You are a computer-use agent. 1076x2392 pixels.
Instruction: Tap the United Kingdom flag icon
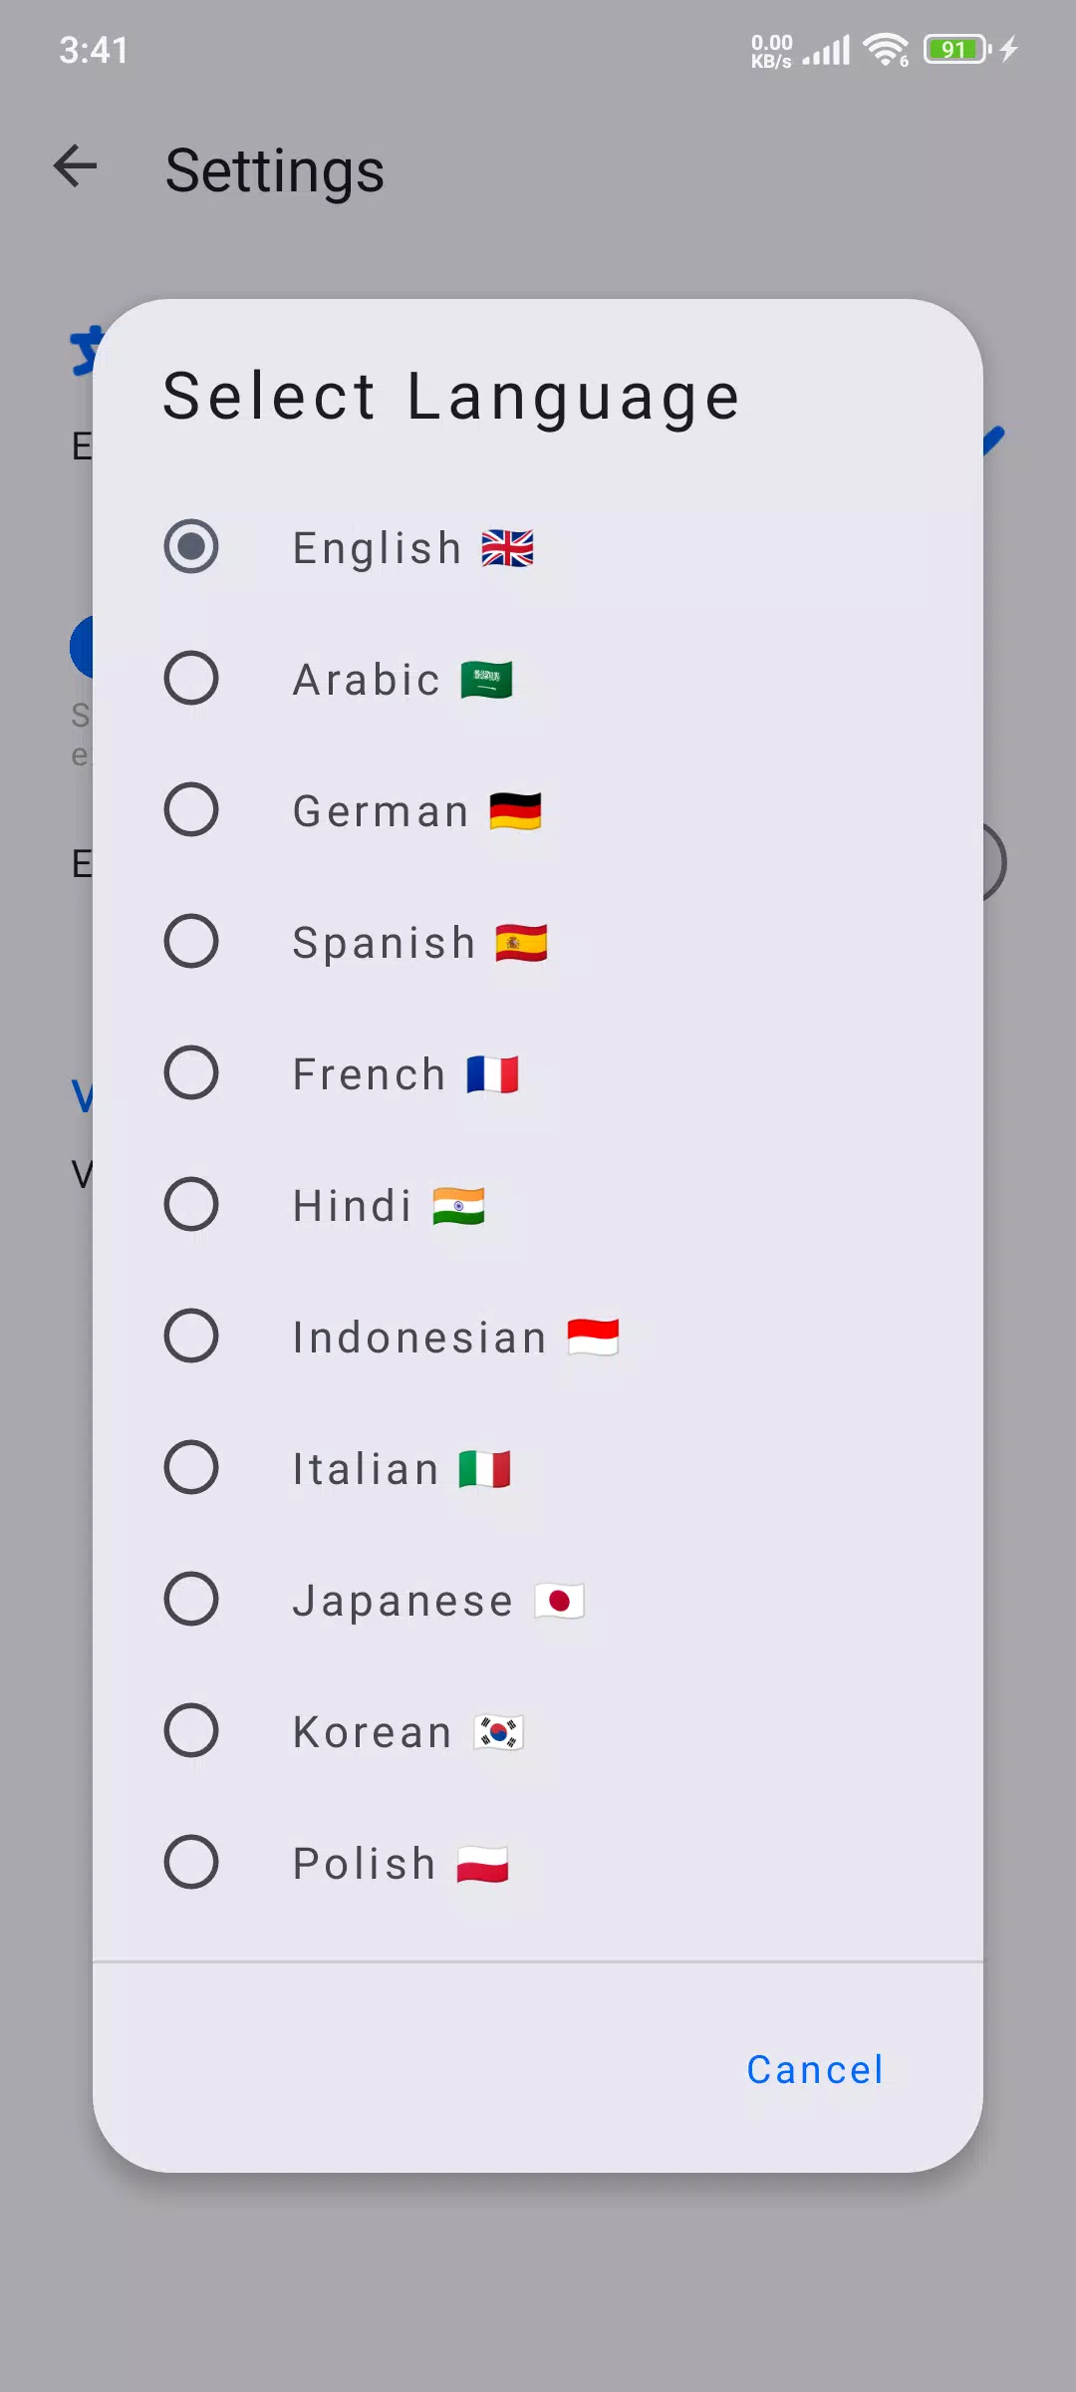(x=507, y=548)
